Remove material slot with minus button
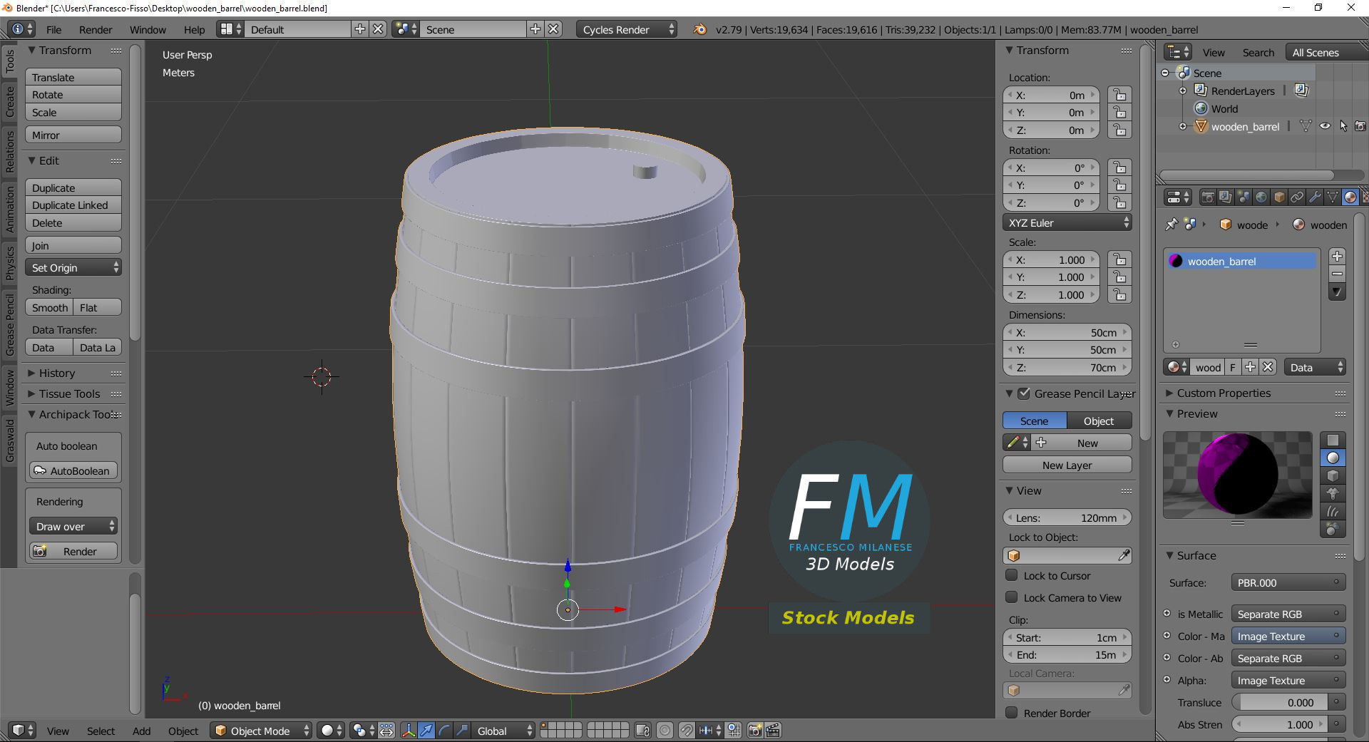 click(x=1337, y=274)
